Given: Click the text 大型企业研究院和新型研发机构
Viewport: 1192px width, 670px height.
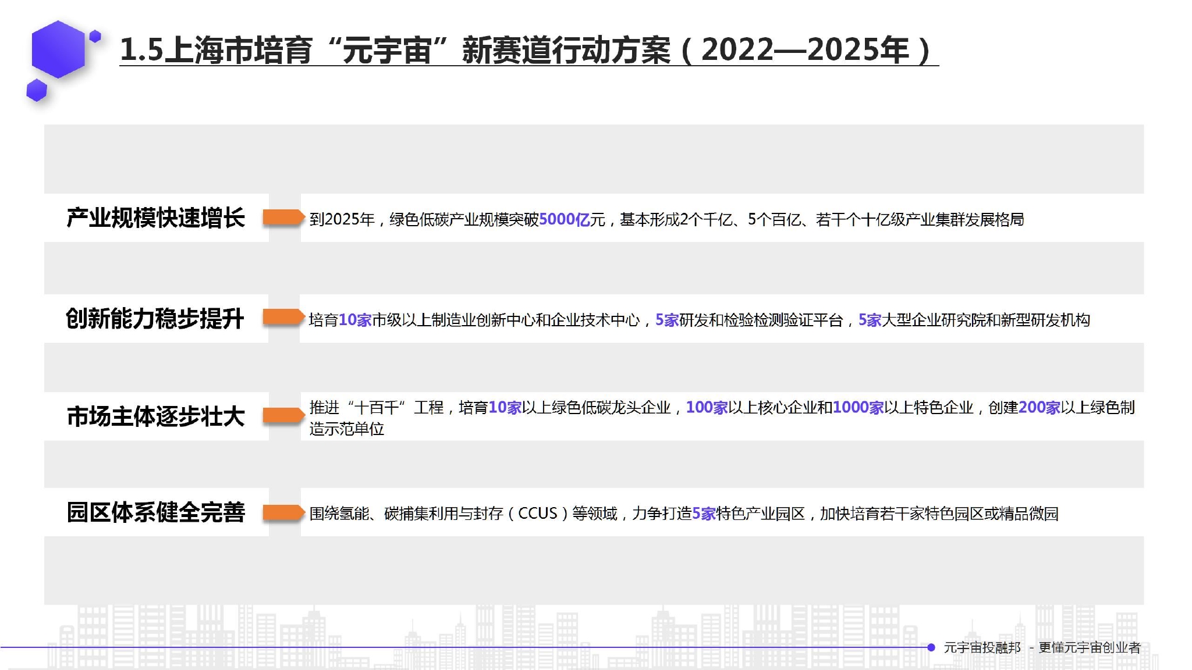Looking at the screenshot, I should tap(986, 320).
